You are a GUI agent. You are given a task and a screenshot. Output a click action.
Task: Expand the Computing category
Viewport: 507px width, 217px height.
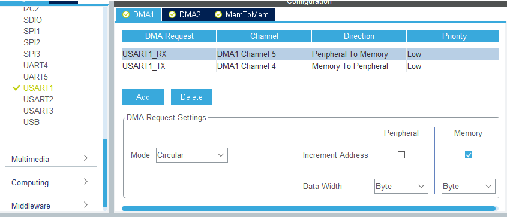click(x=50, y=182)
